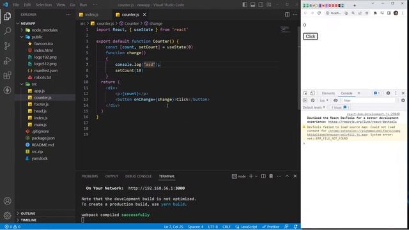409x230 pixels.
Task: Open the Default levels dropdown
Action: (314, 107)
